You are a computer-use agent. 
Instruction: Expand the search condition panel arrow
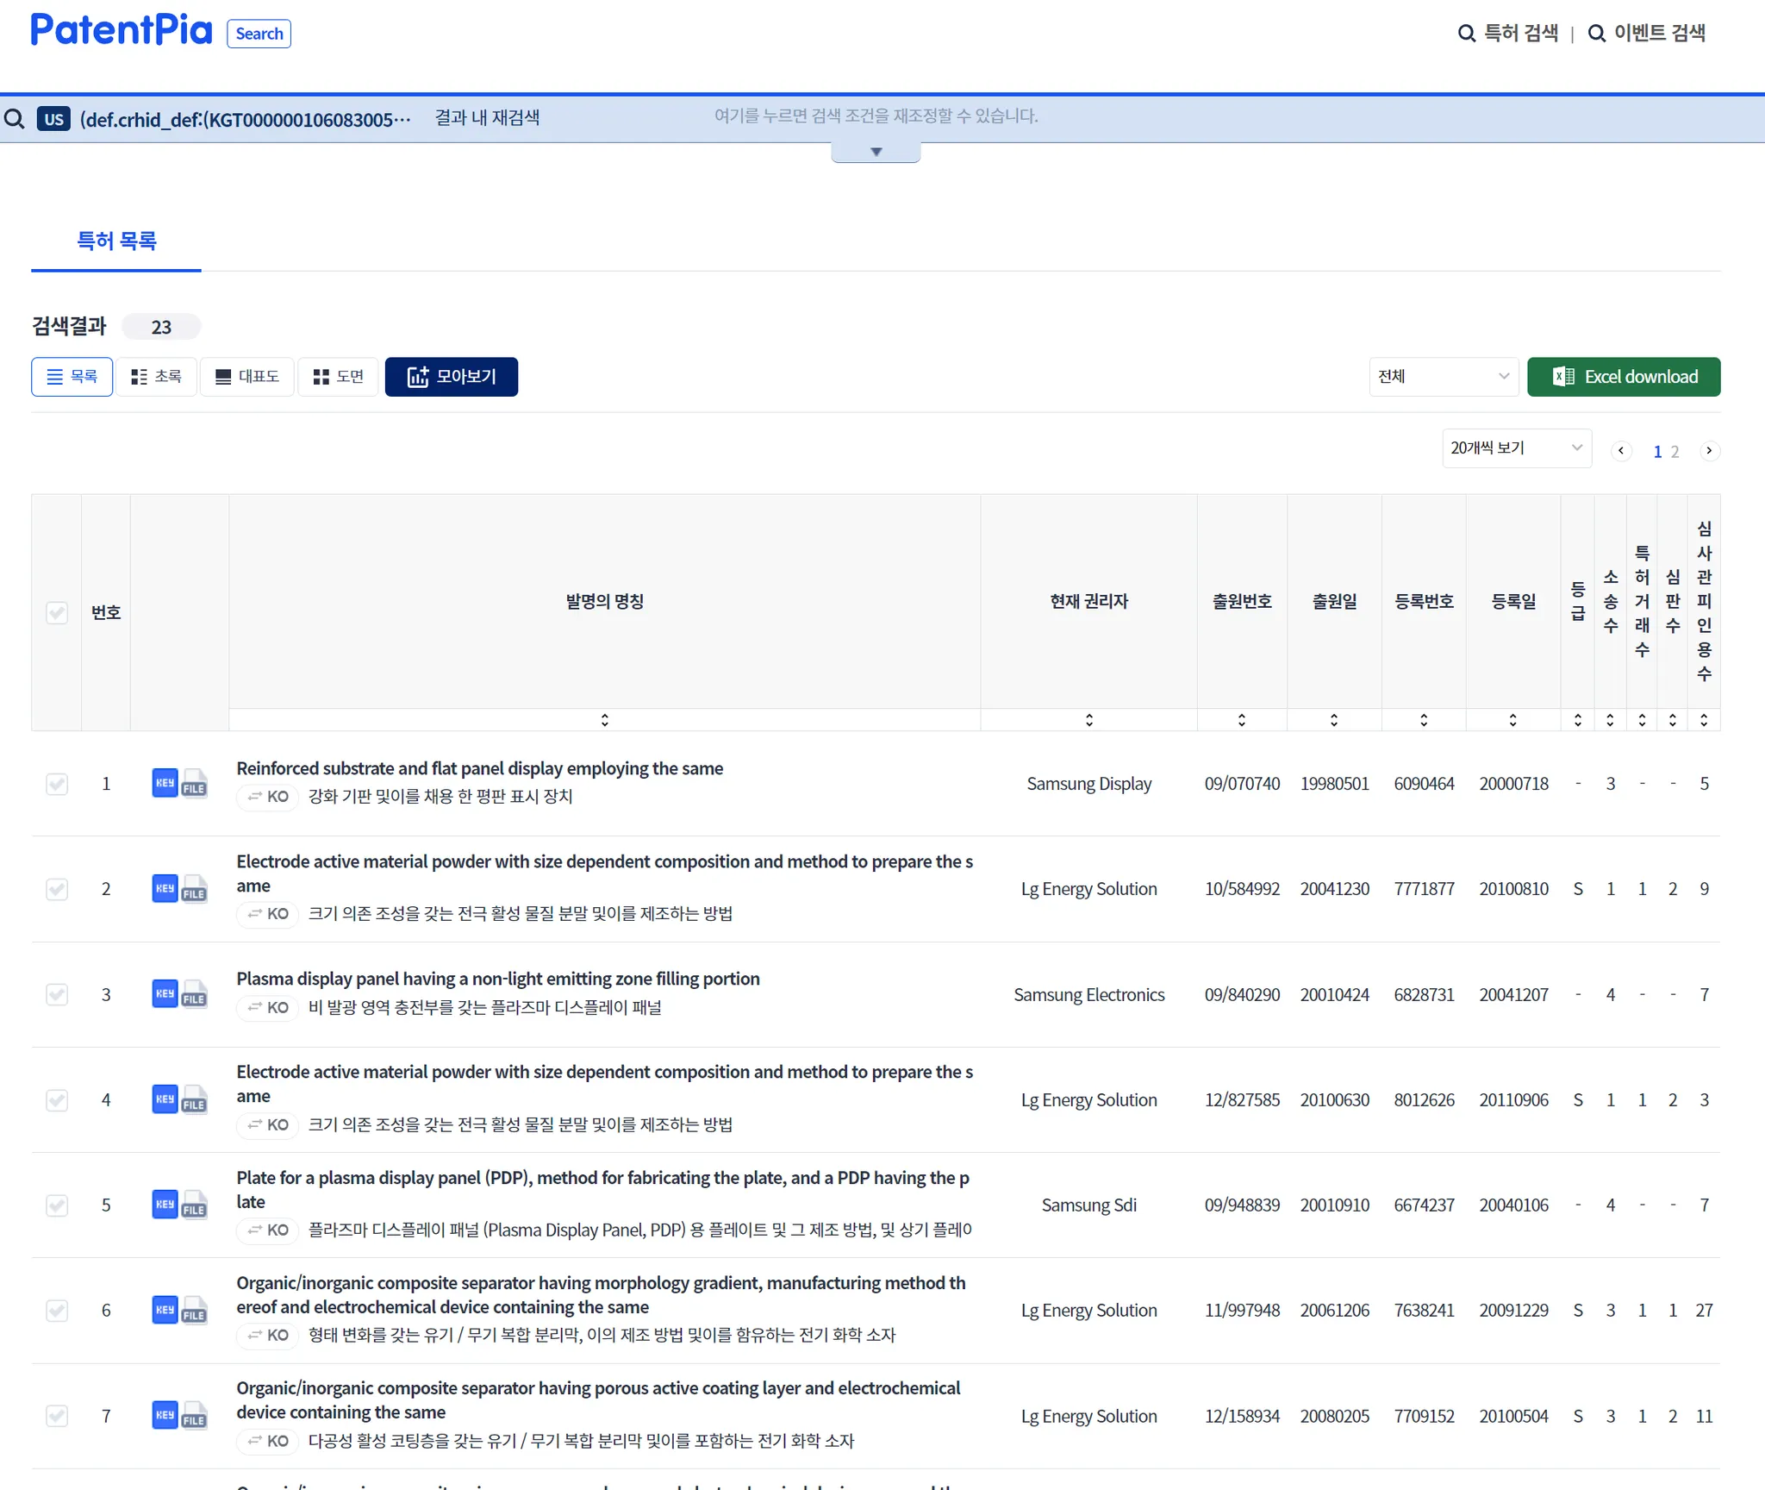[x=876, y=153]
